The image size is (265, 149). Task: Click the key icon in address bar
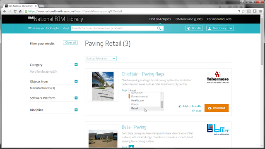coord(239,11)
